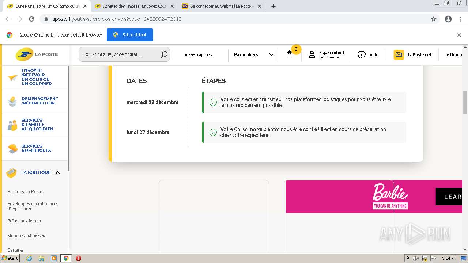Click the green check for mercredi 29 décembre
The width and height of the screenshot is (468, 263).
coord(213,102)
